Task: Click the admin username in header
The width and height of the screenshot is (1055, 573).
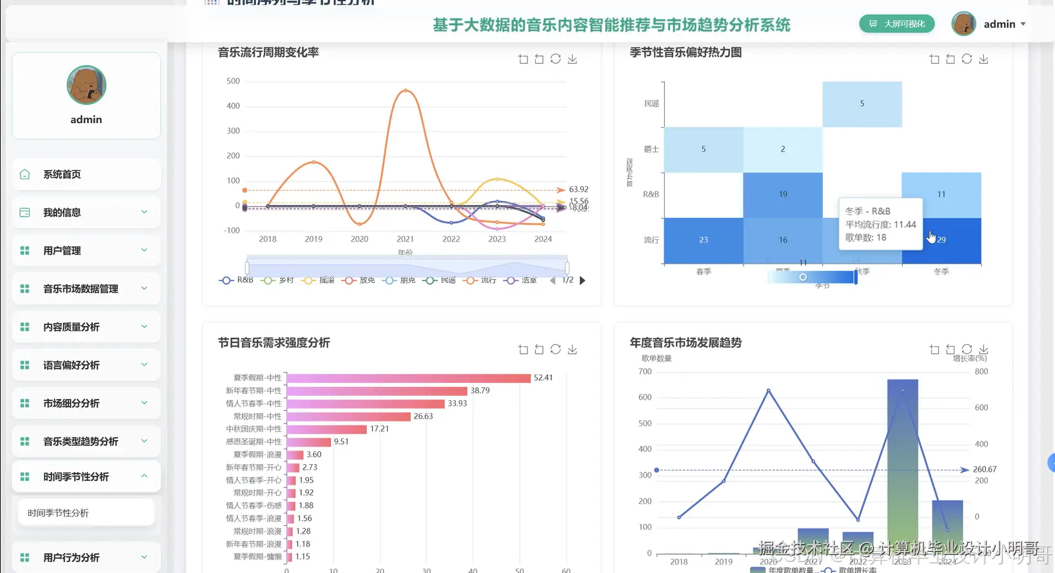Action: [1000, 24]
